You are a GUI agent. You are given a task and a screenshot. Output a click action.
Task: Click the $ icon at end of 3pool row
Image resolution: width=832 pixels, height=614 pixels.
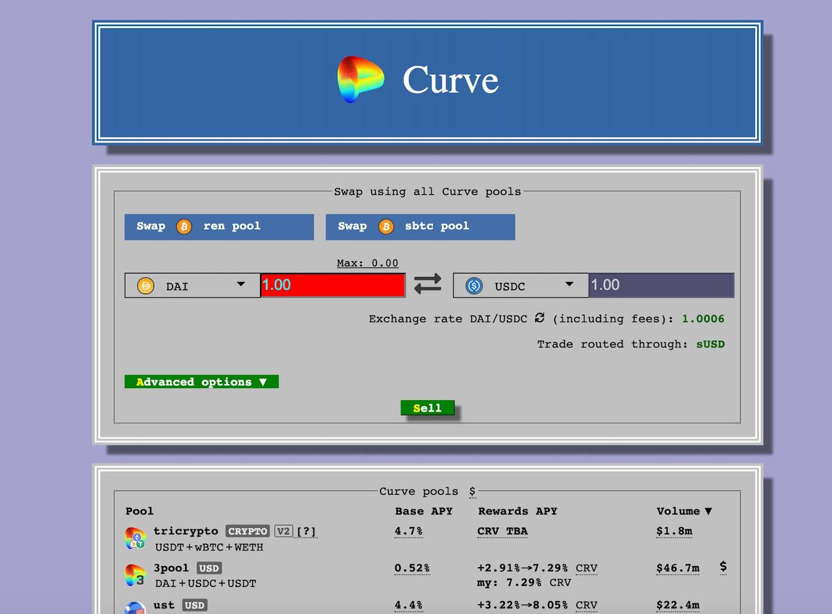(x=723, y=567)
